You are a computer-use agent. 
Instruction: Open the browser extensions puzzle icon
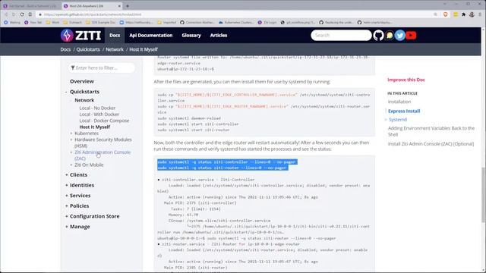click(x=464, y=14)
